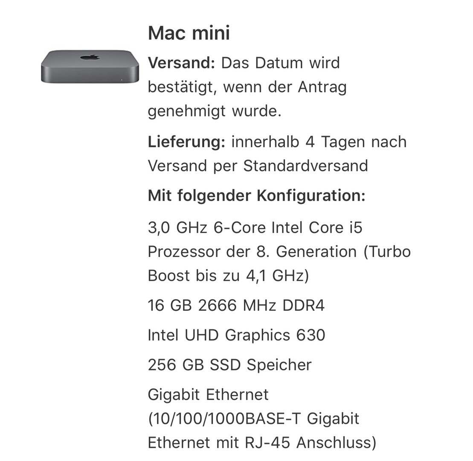The width and height of the screenshot is (473, 461).
Task: Click the word "Standardversand"
Action: (x=305, y=166)
